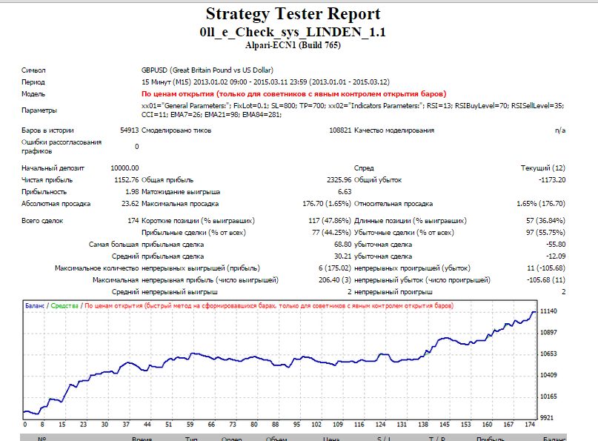Click the maximal consecutive loss value '-105.68 (11)'
598x441 pixels.
(x=546, y=279)
